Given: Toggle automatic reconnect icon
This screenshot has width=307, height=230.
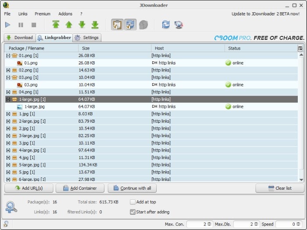Looking at the screenshot, I should tap(130, 25).
